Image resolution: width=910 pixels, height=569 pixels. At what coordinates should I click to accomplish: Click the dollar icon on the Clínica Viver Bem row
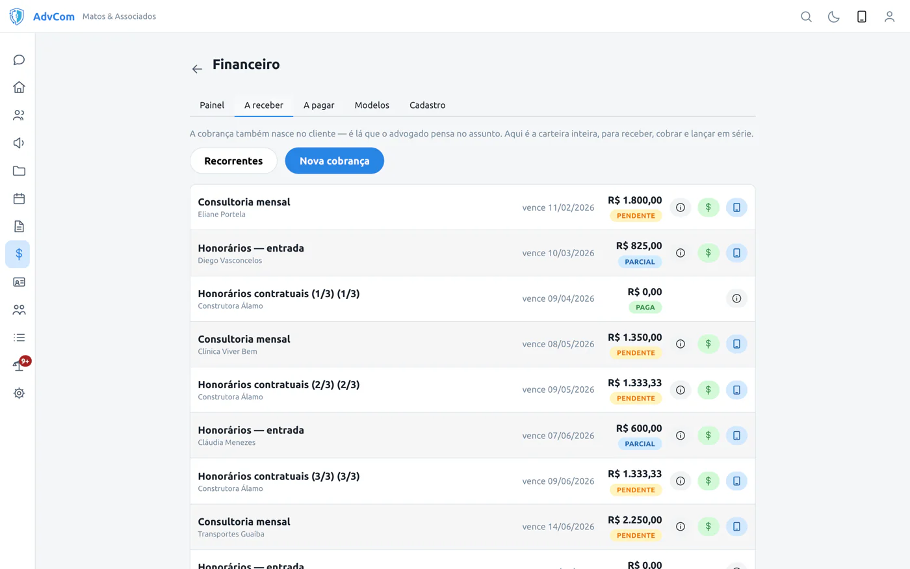tap(708, 344)
